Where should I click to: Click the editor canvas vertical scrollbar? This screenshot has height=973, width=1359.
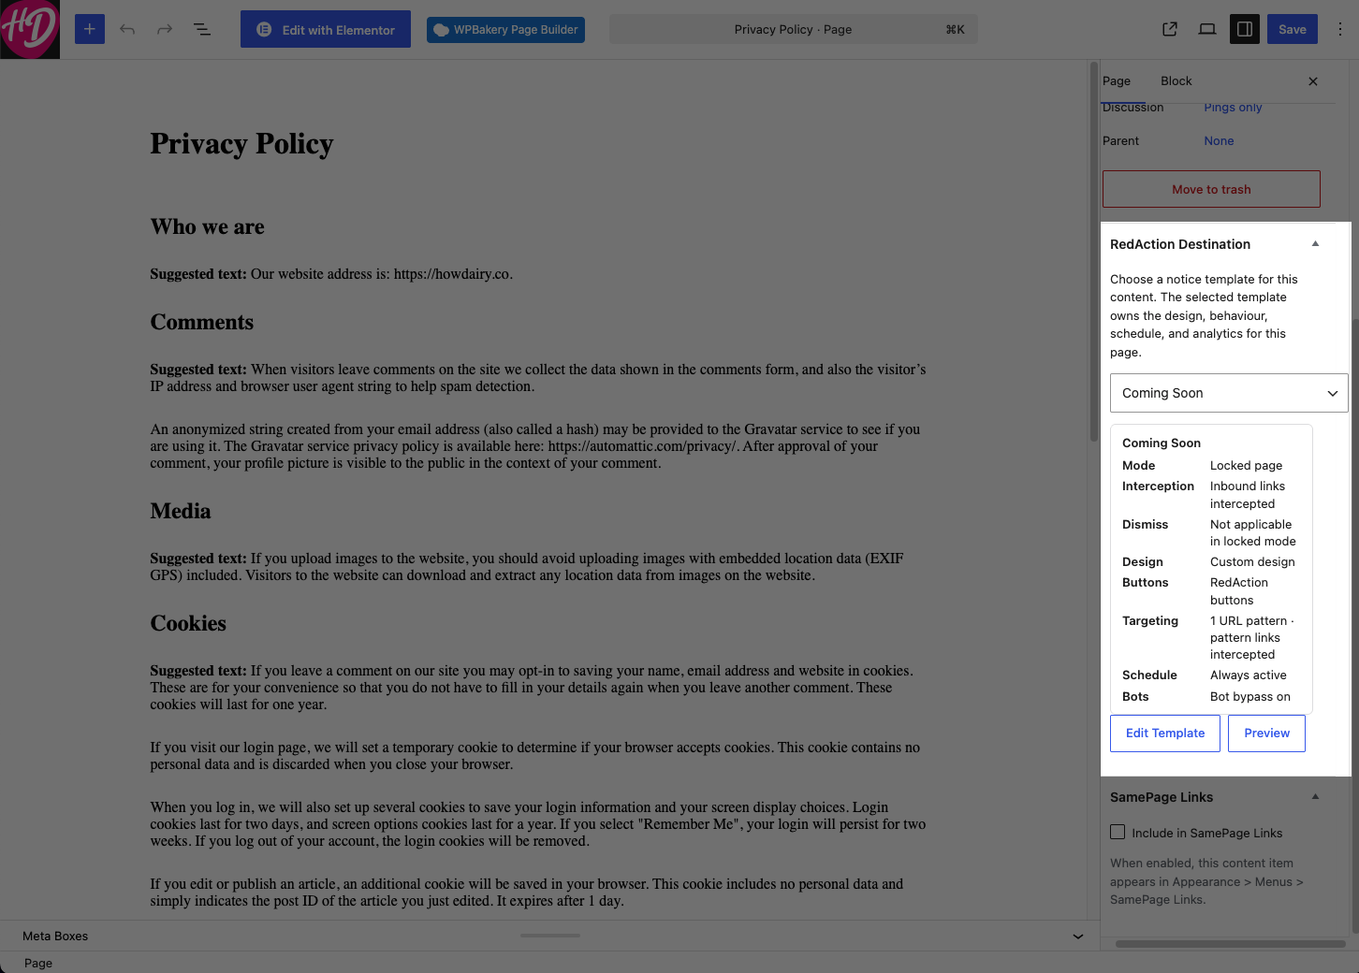(1094, 253)
